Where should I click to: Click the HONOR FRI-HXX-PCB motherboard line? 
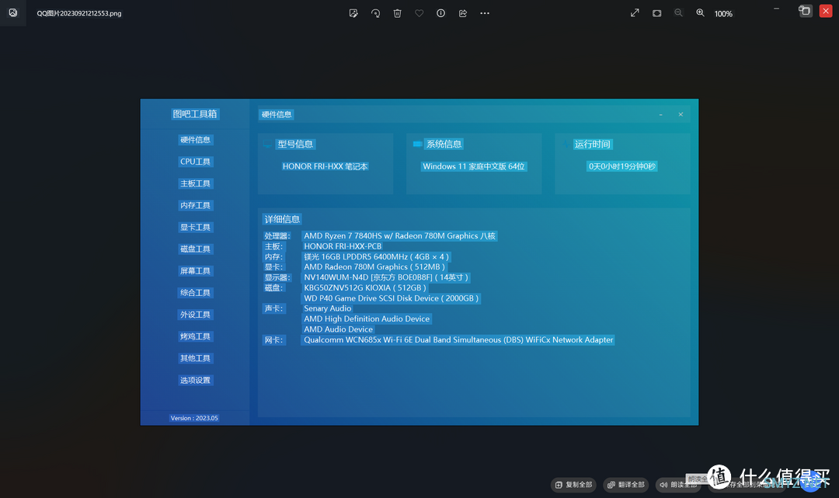coord(343,246)
